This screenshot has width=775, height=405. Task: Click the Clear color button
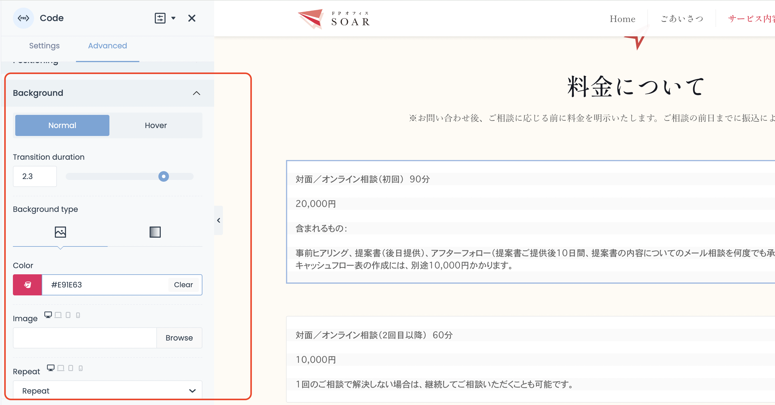[x=184, y=285]
